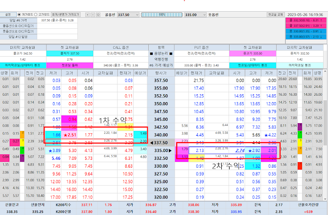Click the K200선물 value 337.80

pos(87,212)
